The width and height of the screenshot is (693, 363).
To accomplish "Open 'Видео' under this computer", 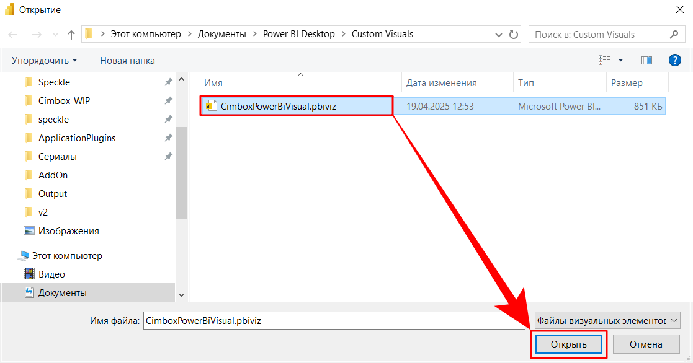I will [51, 274].
